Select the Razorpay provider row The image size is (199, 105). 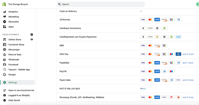(127, 97)
